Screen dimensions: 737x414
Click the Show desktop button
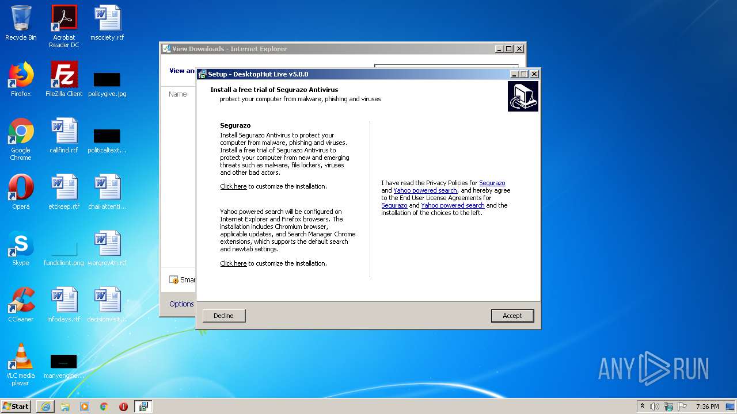[731, 407]
